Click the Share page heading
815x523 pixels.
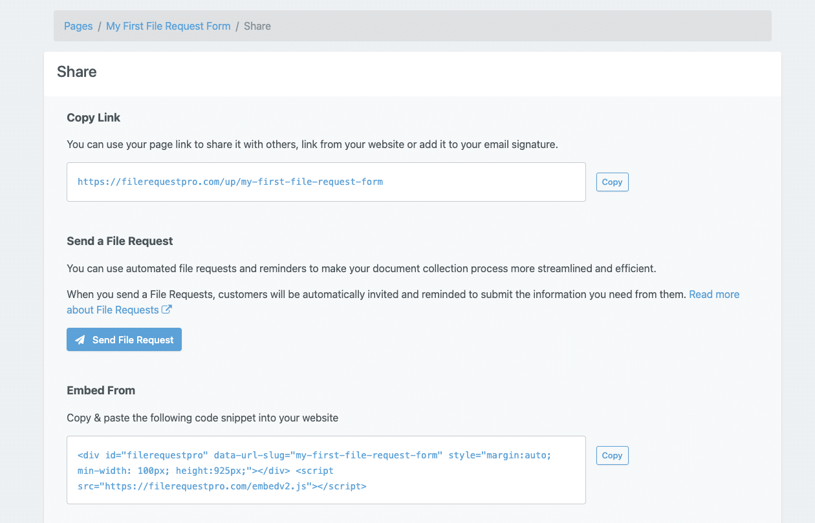tap(77, 72)
